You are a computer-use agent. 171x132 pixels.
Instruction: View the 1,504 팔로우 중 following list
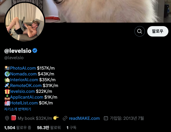18,128
